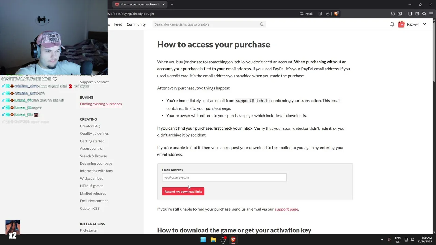
Task: Switch ENG US input language
Action: click(x=398, y=240)
